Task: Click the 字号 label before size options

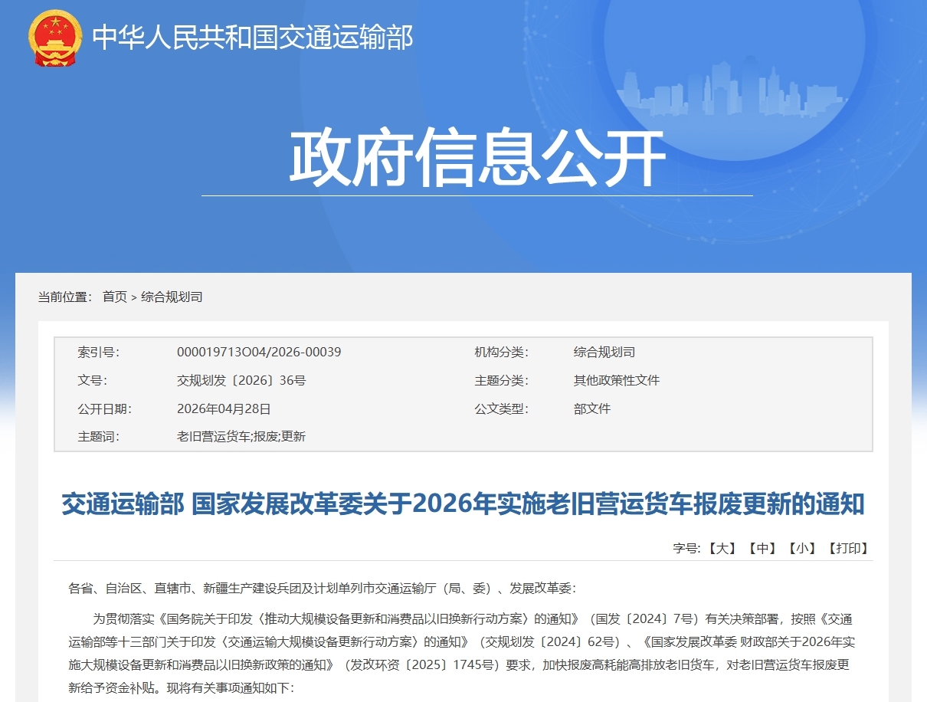Action: [686, 548]
